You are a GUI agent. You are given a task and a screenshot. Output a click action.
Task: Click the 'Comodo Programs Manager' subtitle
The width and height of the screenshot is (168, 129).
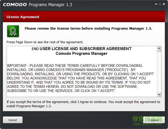pos(82,53)
